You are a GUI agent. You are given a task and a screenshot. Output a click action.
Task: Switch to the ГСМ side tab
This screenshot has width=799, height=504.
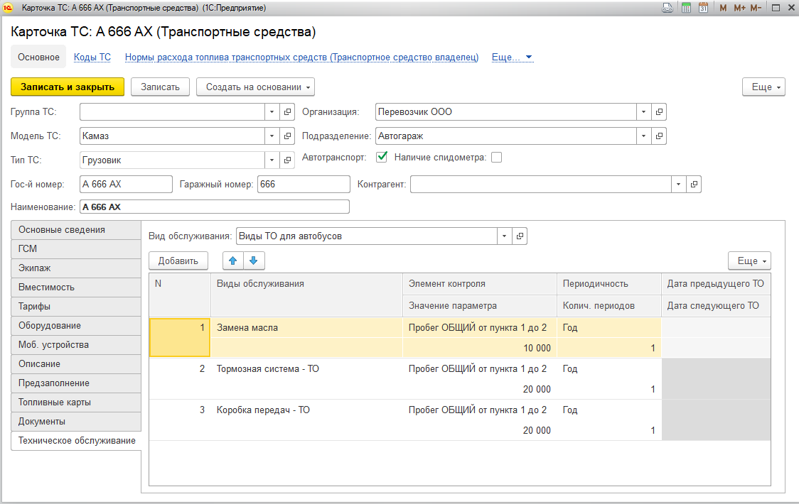pyautogui.click(x=75, y=249)
